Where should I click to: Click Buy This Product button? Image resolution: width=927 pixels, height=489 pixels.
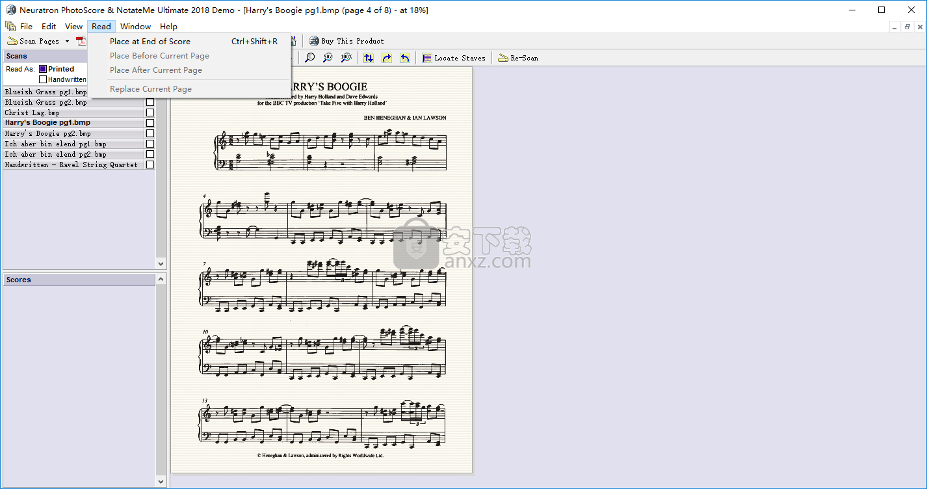coord(346,41)
